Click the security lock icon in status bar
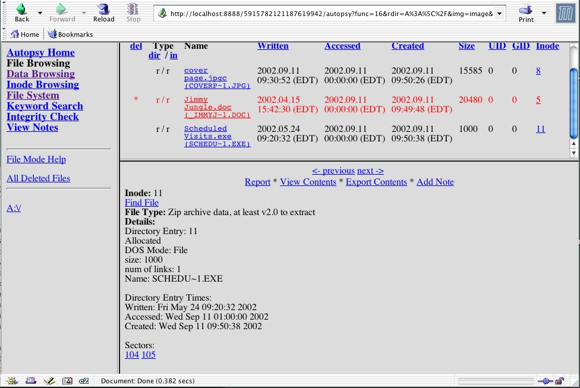The width and height of the screenshot is (580, 388). tap(559, 381)
